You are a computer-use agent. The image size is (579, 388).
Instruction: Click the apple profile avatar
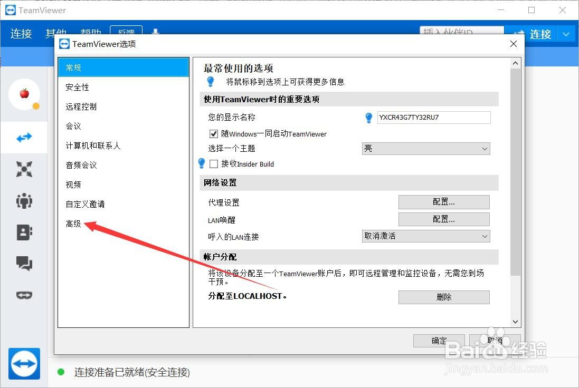pyautogui.click(x=24, y=94)
